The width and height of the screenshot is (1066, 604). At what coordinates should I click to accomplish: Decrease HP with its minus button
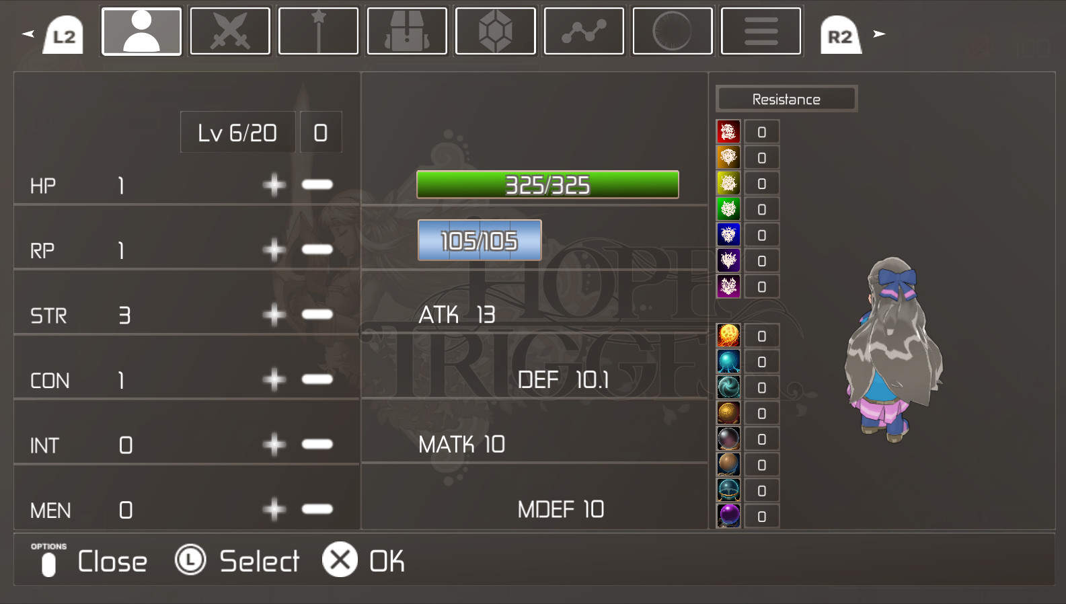(317, 184)
